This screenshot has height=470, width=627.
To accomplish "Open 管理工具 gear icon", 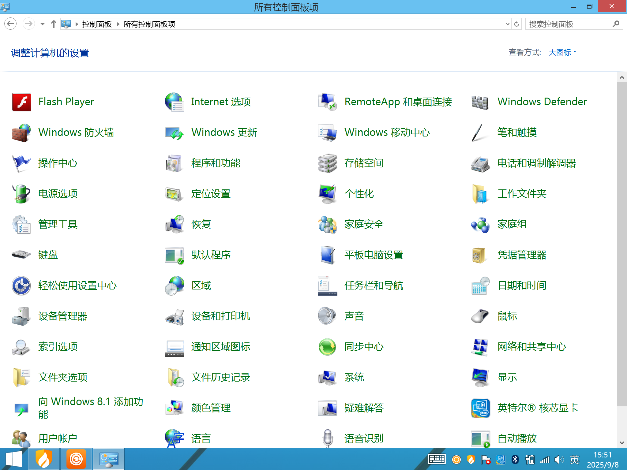I will (x=21, y=224).
